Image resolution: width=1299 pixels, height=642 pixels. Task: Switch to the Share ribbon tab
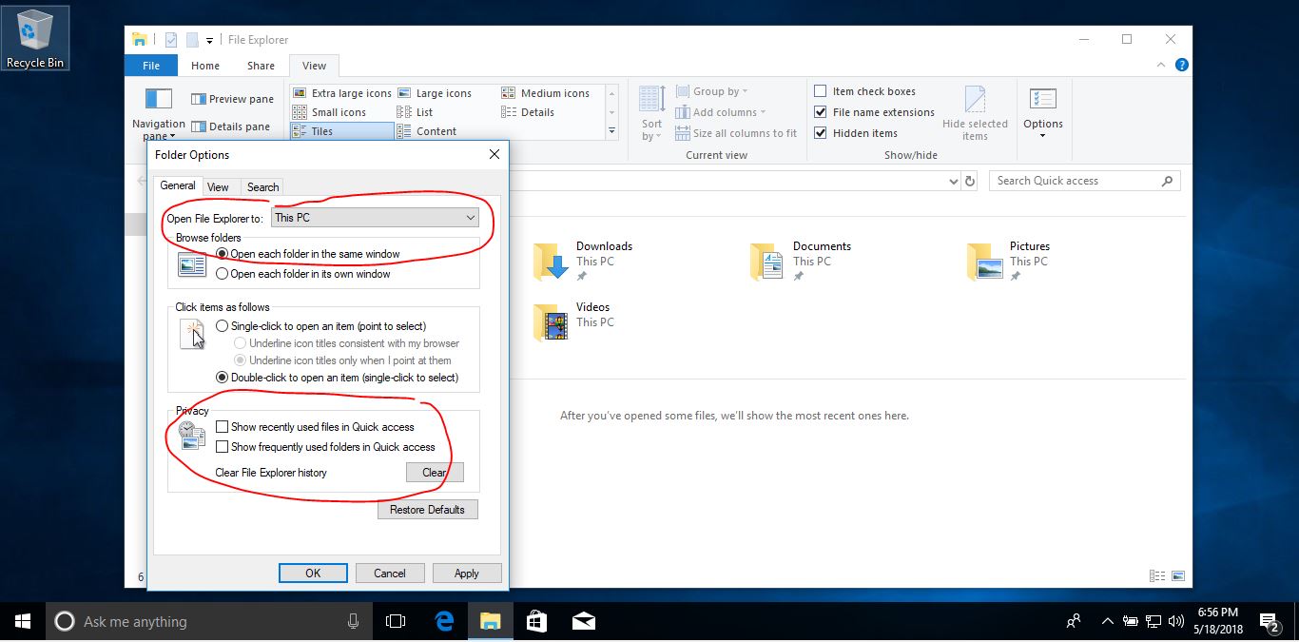pos(261,66)
